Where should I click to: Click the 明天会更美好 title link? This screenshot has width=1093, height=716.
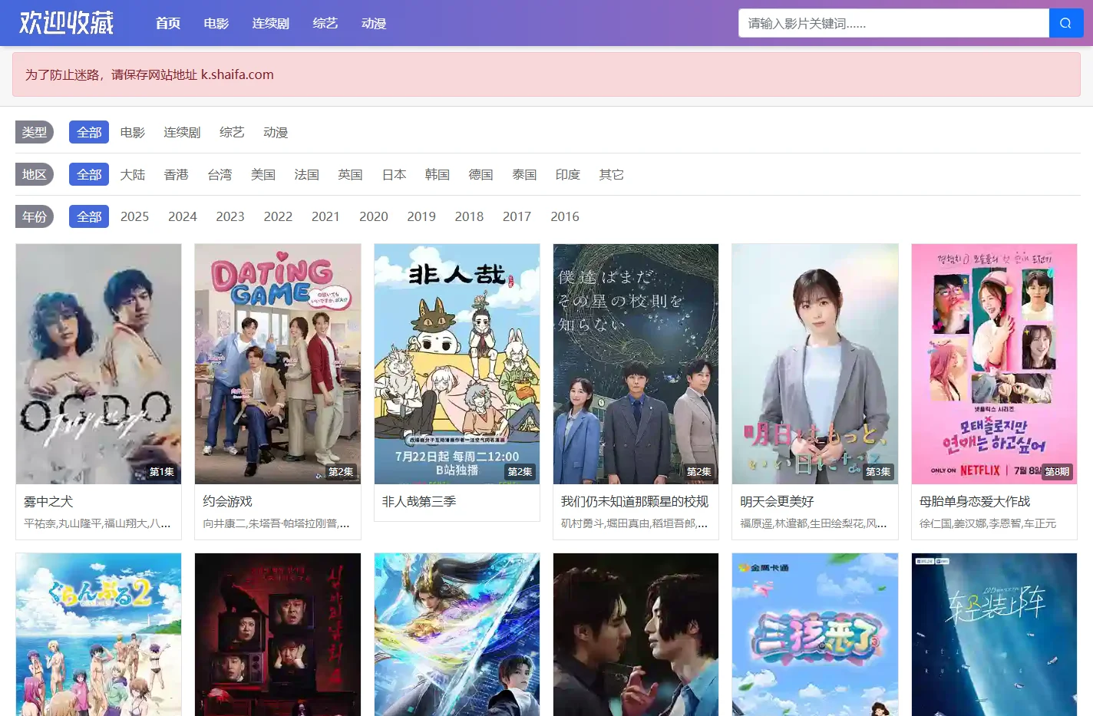(777, 501)
